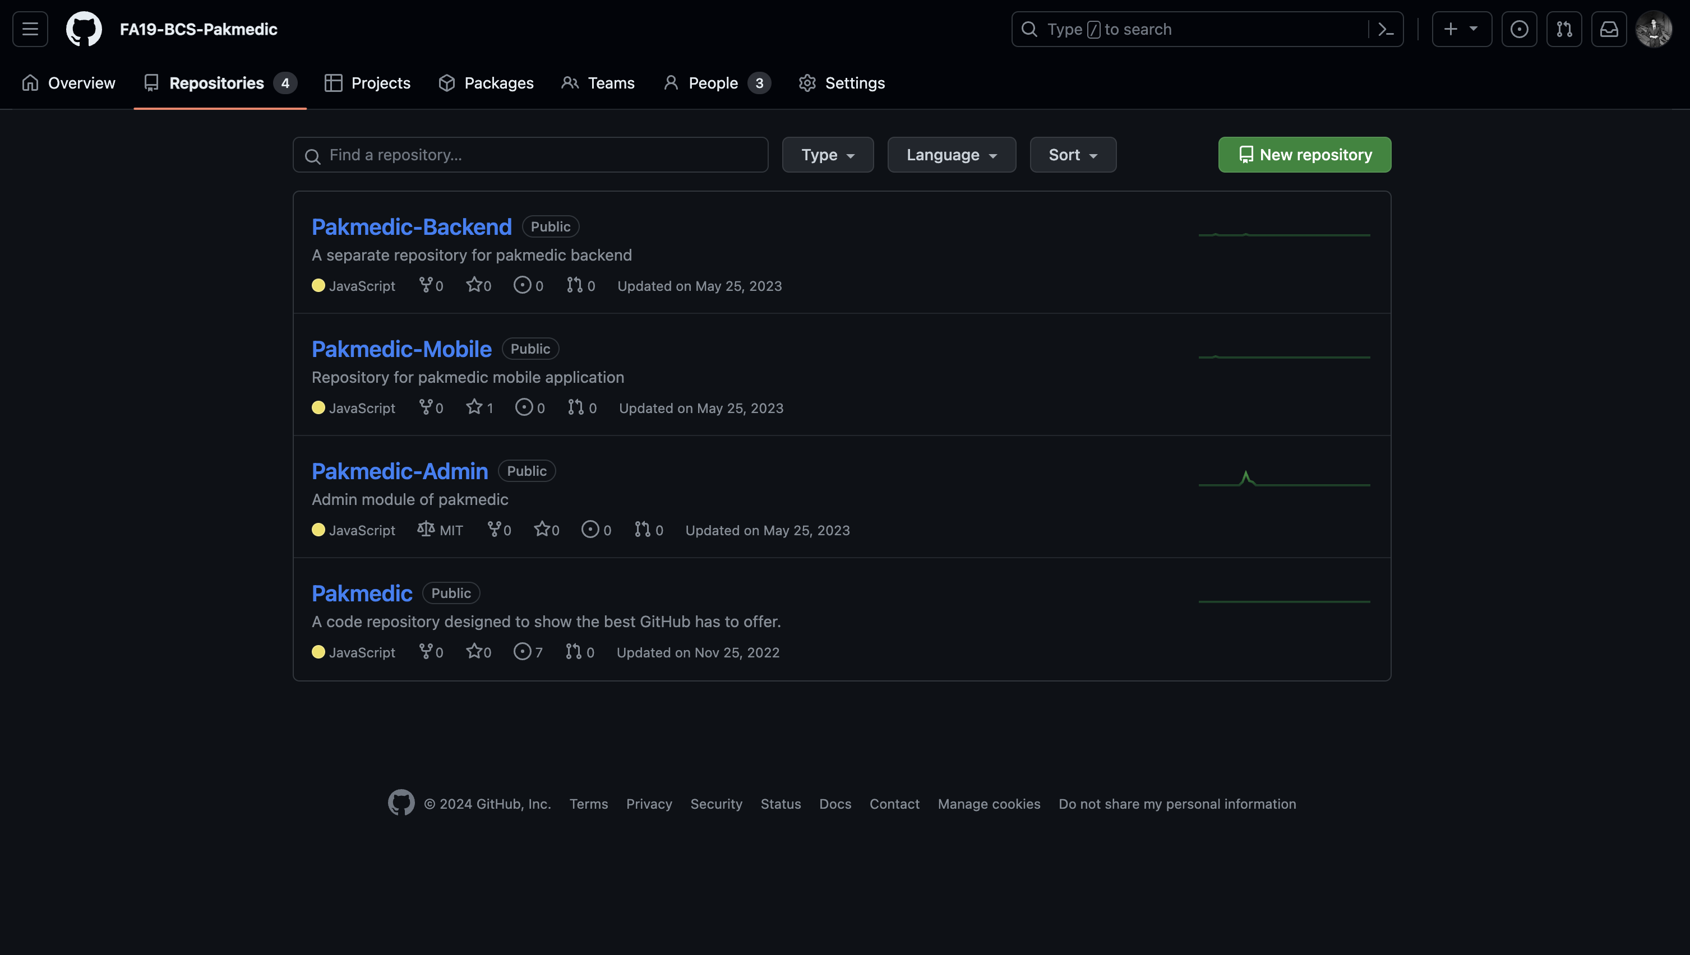Switch to the Overview tab

(68, 84)
